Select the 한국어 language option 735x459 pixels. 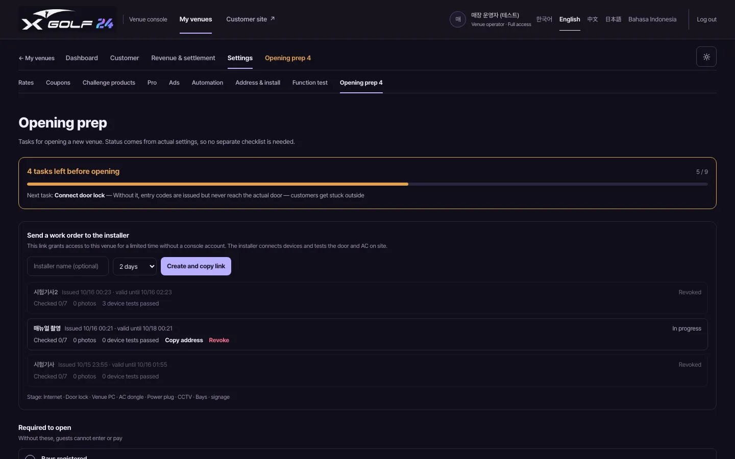click(544, 19)
